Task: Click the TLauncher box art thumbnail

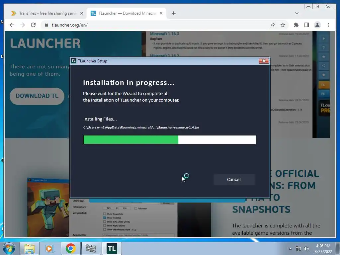Action: tap(48, 207)
